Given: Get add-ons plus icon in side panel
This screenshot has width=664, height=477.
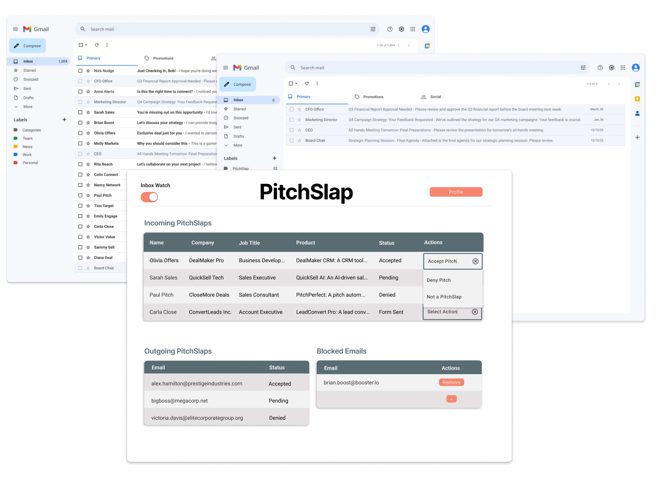Looking at the screenshot, I should (x=637, y=137).
